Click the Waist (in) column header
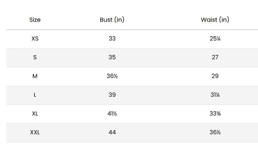This screenshot has width=258, height=145. tap(215, 20)
